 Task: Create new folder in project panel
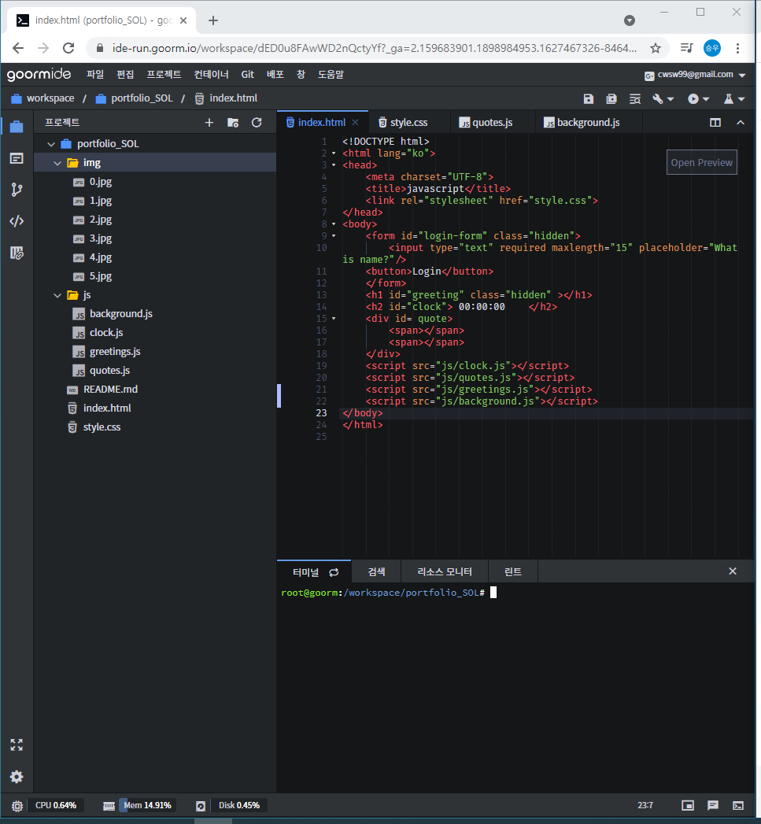pyautogui.click(x=233, y=123)
